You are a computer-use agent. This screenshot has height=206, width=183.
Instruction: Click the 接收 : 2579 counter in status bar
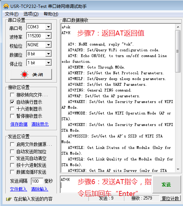[142, 198]
